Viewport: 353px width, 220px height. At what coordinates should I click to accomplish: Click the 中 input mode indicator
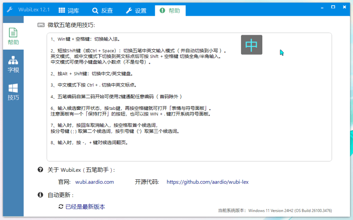click(x=251, y=45)
